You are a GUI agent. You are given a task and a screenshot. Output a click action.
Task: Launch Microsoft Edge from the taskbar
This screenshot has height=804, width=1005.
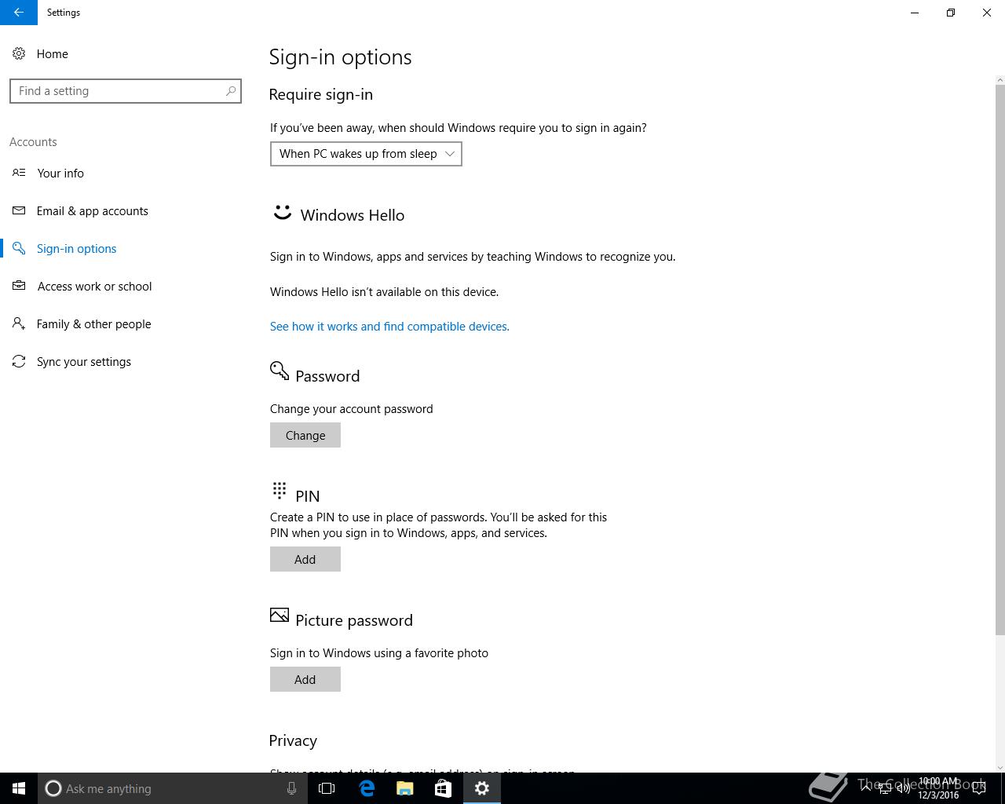pos(367,788)
